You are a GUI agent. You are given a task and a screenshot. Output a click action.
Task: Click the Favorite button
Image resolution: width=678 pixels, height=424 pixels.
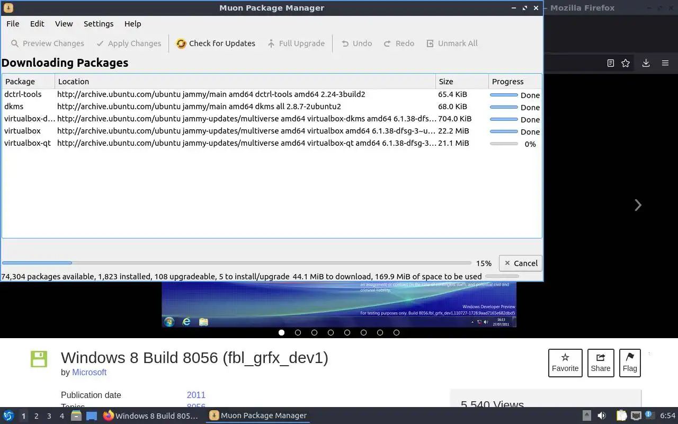(565, 363)
